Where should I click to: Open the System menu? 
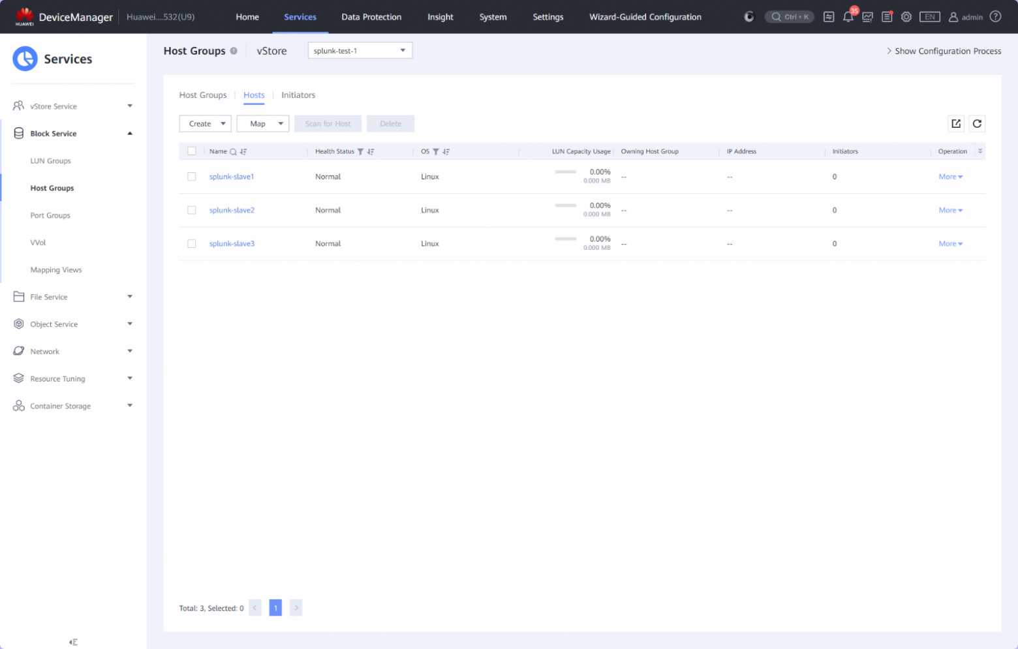(493, 17)
